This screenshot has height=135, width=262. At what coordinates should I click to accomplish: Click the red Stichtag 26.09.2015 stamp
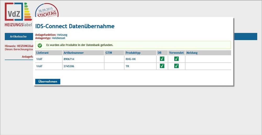(x=47, y=11)
